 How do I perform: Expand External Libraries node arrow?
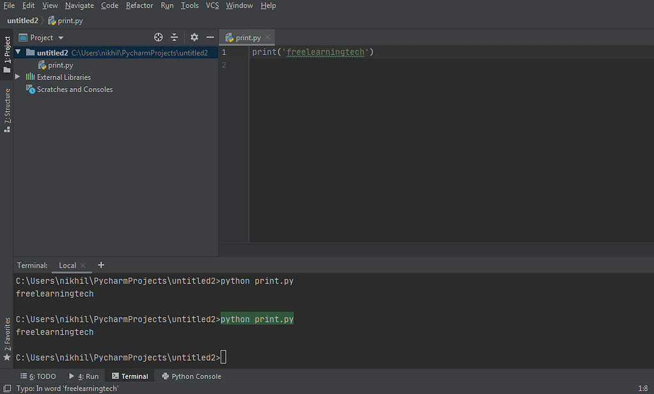(17, 77)
